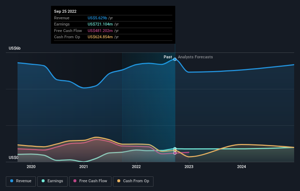The image size is (300, 191).
Task: Select the Earnings marker on the Past line
Action: (x=175, y=149)
